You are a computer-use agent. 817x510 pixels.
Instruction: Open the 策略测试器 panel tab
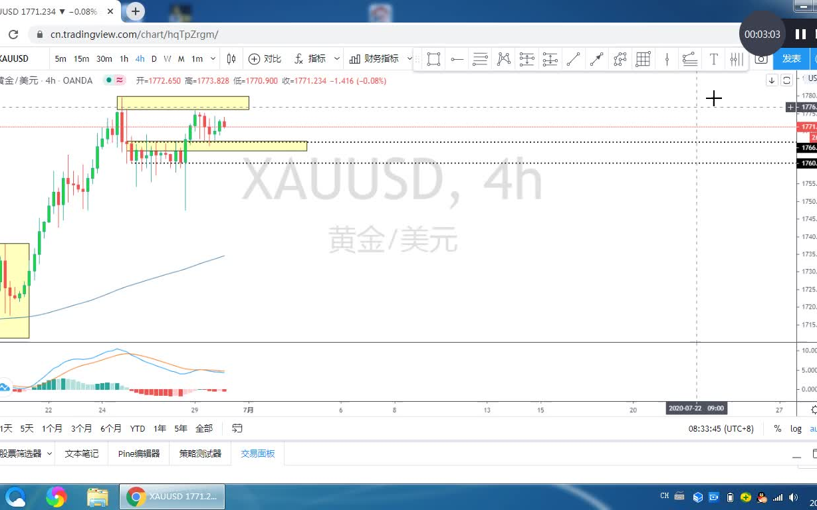199,454
